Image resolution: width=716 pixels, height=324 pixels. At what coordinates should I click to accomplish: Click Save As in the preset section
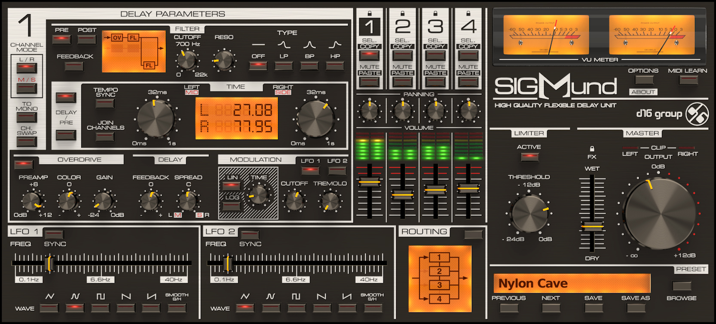pyautogui.click(x=635, y=308)
